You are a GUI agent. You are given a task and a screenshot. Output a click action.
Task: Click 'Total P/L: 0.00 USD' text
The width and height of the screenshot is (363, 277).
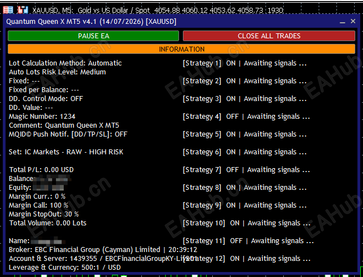coord(42,170)
